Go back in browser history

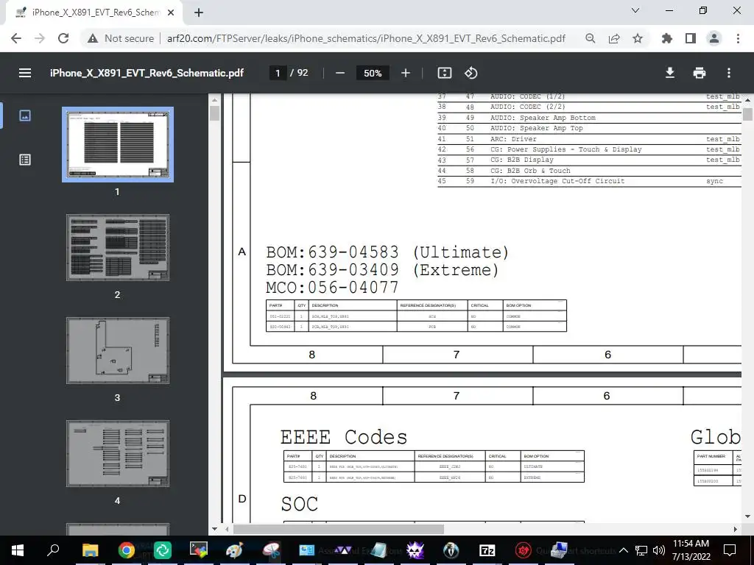[16, 38]
